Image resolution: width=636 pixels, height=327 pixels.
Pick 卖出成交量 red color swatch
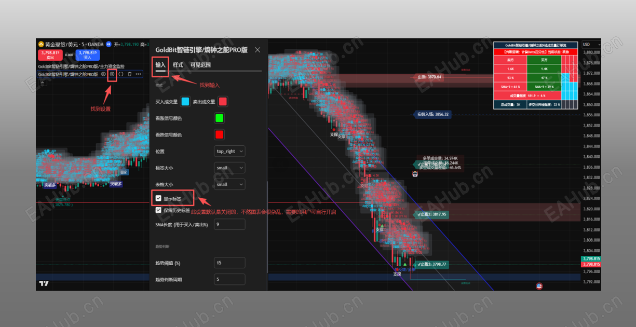point(223,102)
